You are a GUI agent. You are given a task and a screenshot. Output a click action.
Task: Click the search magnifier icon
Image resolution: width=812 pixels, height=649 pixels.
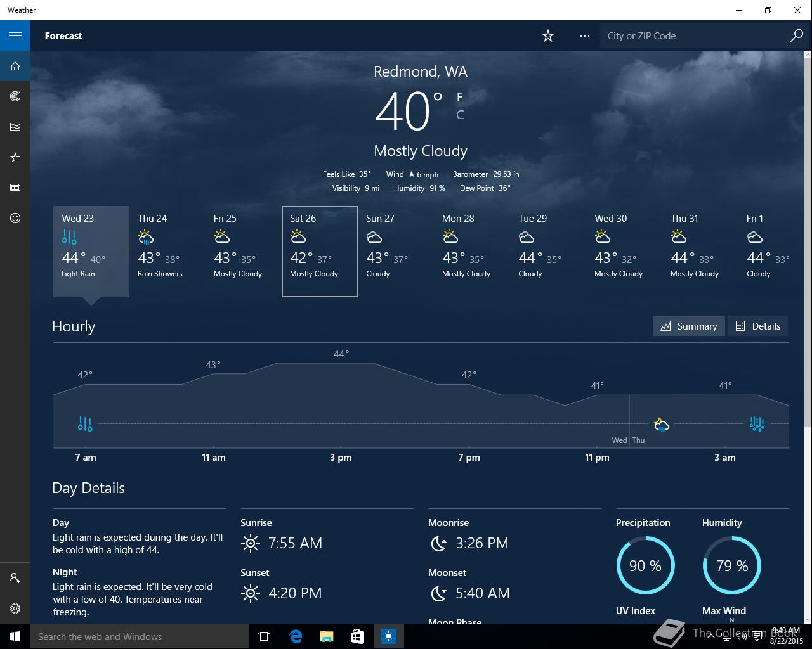click(x=797, y=35)
